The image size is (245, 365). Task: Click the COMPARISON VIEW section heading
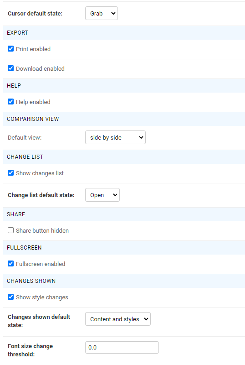tap(33, 119)
